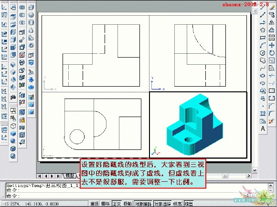The width and height of the screenshot is (277, 207).
Task: Go to previous layout tab arrow
Action: coord(46,176)
